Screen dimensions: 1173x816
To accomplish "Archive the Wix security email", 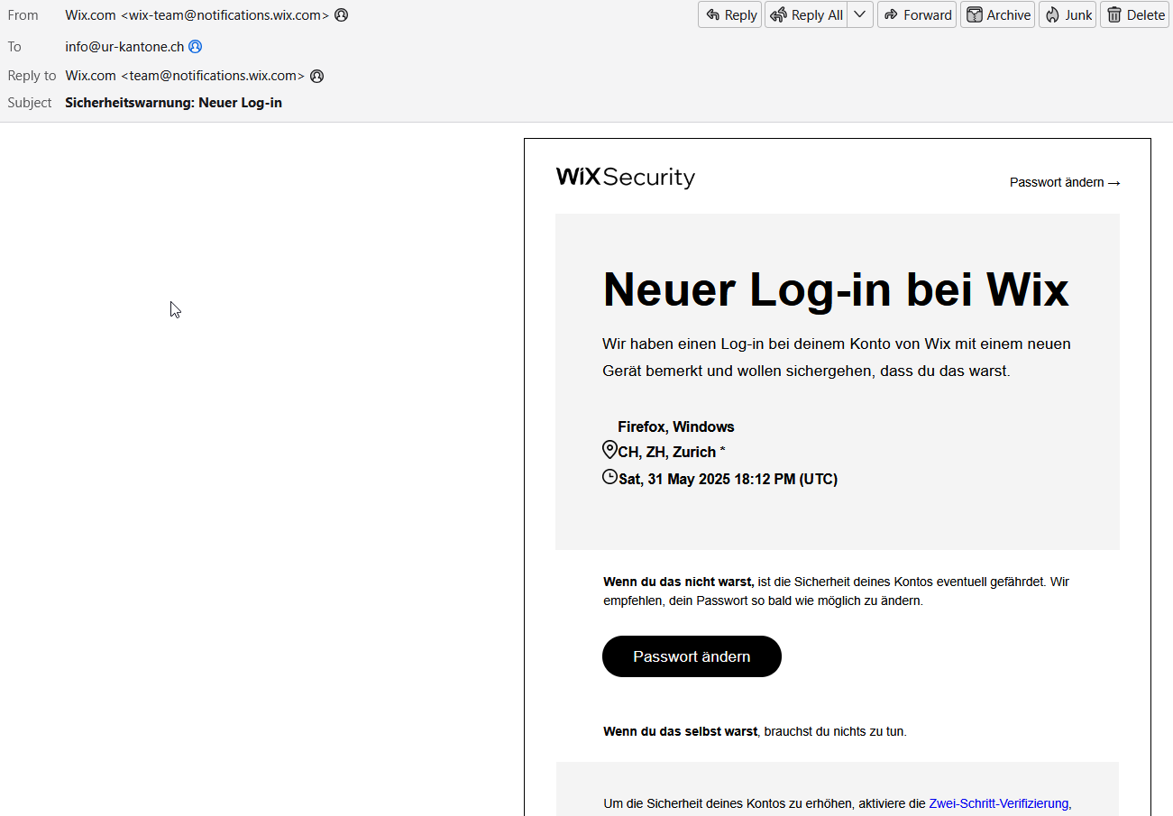I will click(996, 14).
